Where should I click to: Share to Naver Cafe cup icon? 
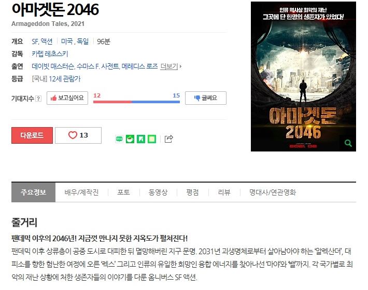pyautogui.click(x=130, y=139)
